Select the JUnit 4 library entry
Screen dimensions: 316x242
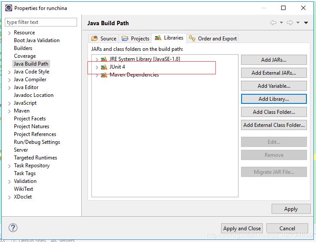(x=117, y=67)
